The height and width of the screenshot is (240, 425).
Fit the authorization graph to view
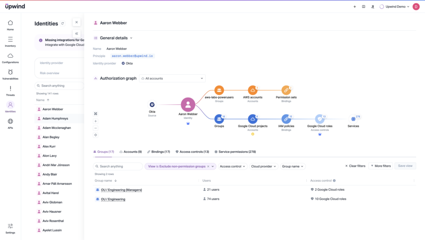tap(96, 114)
